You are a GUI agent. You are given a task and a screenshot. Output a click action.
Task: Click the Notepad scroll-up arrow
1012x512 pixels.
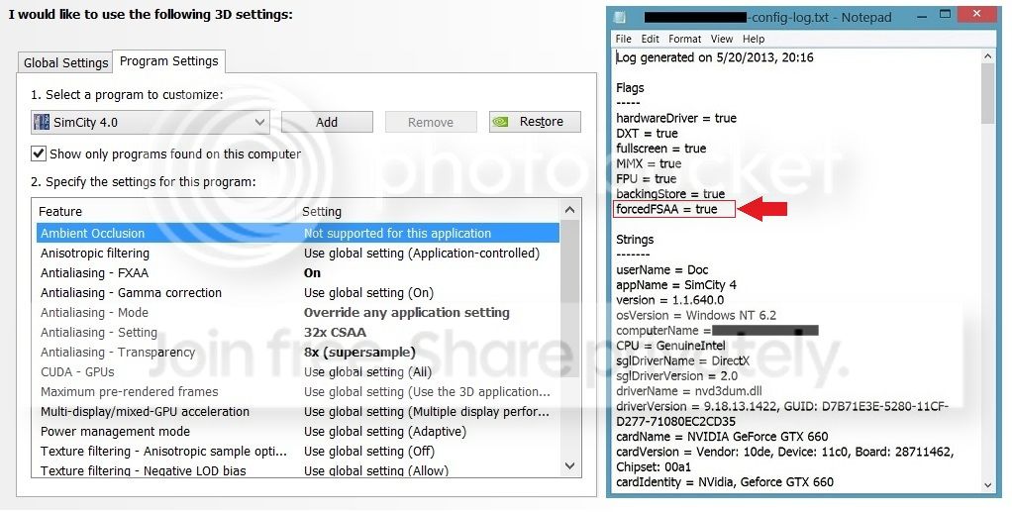tap(988, 56)
